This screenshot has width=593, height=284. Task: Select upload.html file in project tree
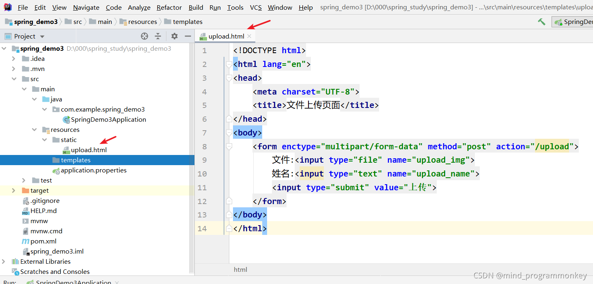[x=84, y=150]
